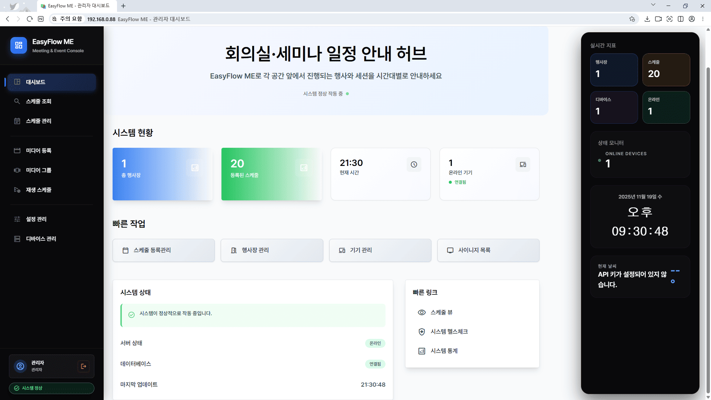Screen dimensions: 711x400
Task: Click the browser downloads icon
Action: click(648, 19)
